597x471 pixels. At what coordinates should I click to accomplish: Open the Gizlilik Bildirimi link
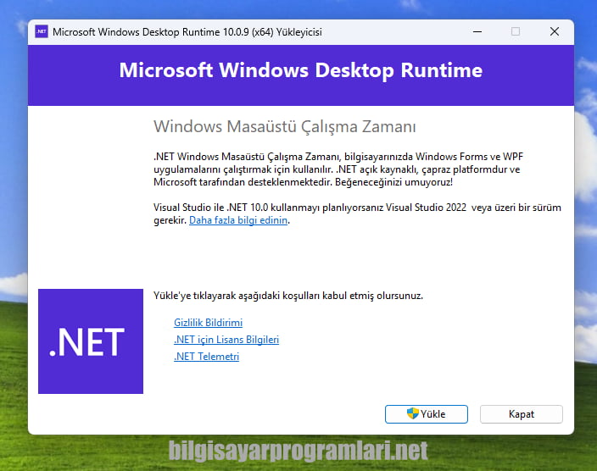point(209,323)
